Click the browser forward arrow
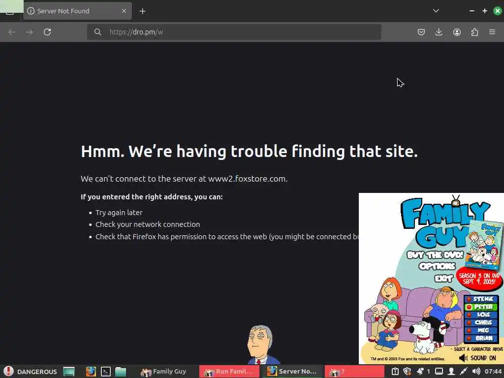This screenshot has height=378, width=504. click(29, 32)
